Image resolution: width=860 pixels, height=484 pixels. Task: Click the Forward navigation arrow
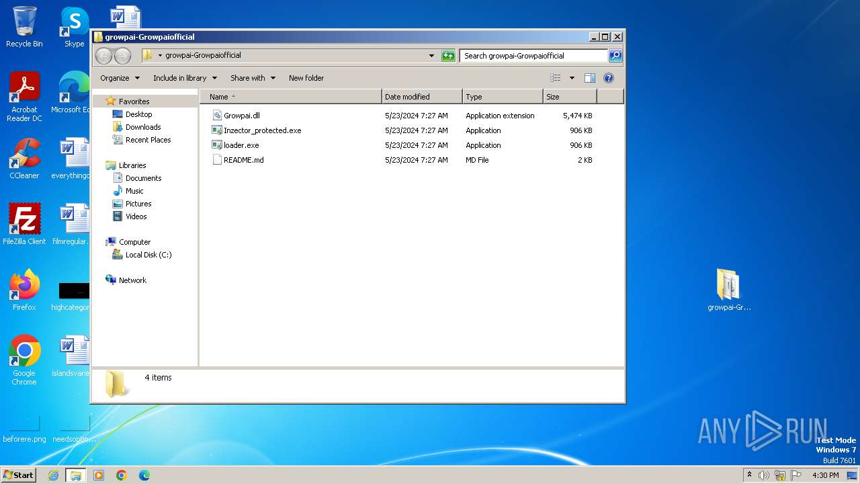click(122, 56)
